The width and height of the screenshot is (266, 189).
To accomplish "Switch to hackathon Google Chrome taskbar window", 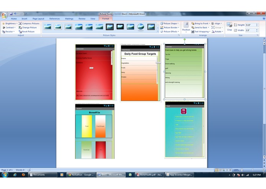I will (82, 175).
